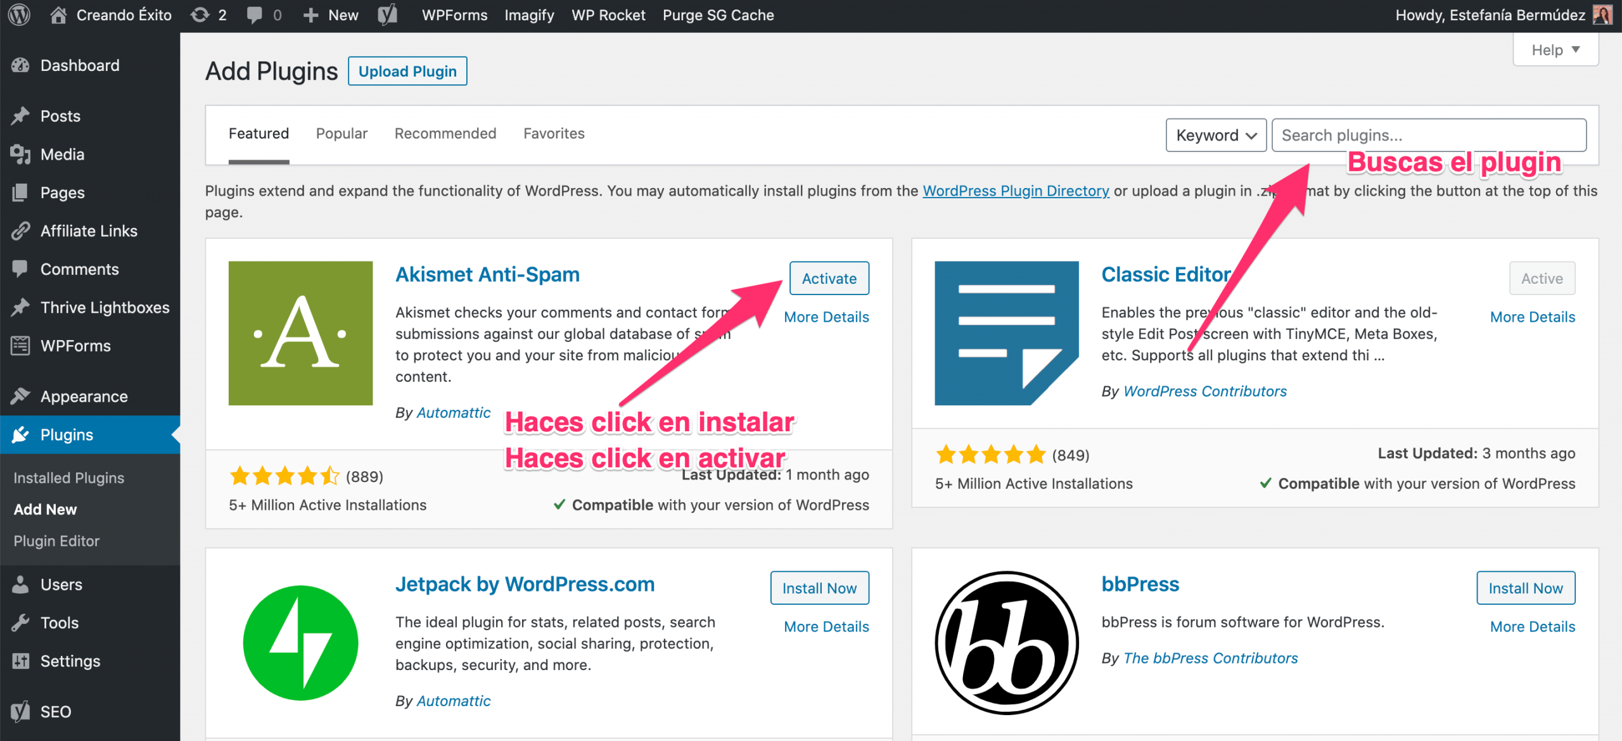Click the Upload Plugin button
The width and height of the screenshot is (1622, 741).
(x=407, y=71)
